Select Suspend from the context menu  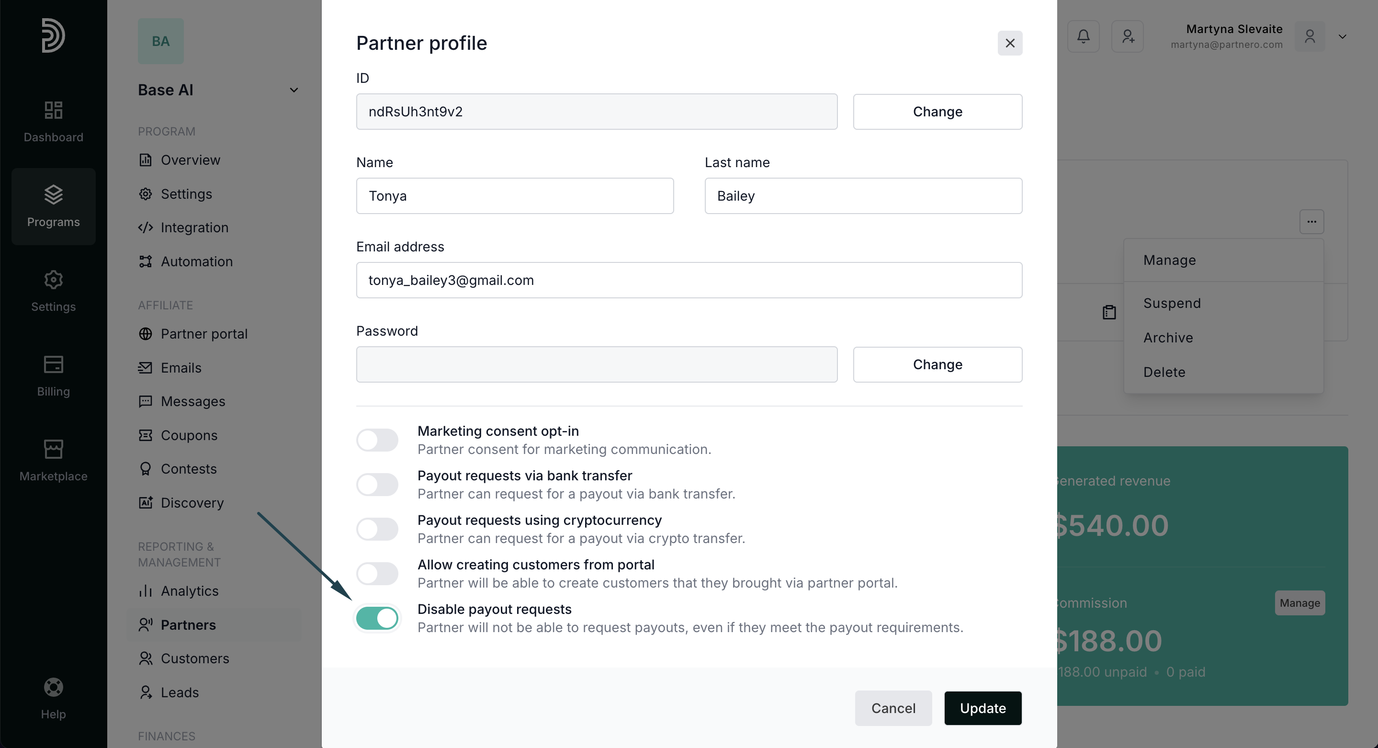1172,304
